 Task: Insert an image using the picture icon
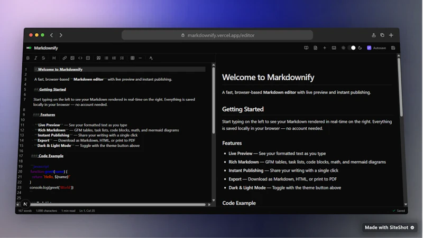(x=72, y=58)
